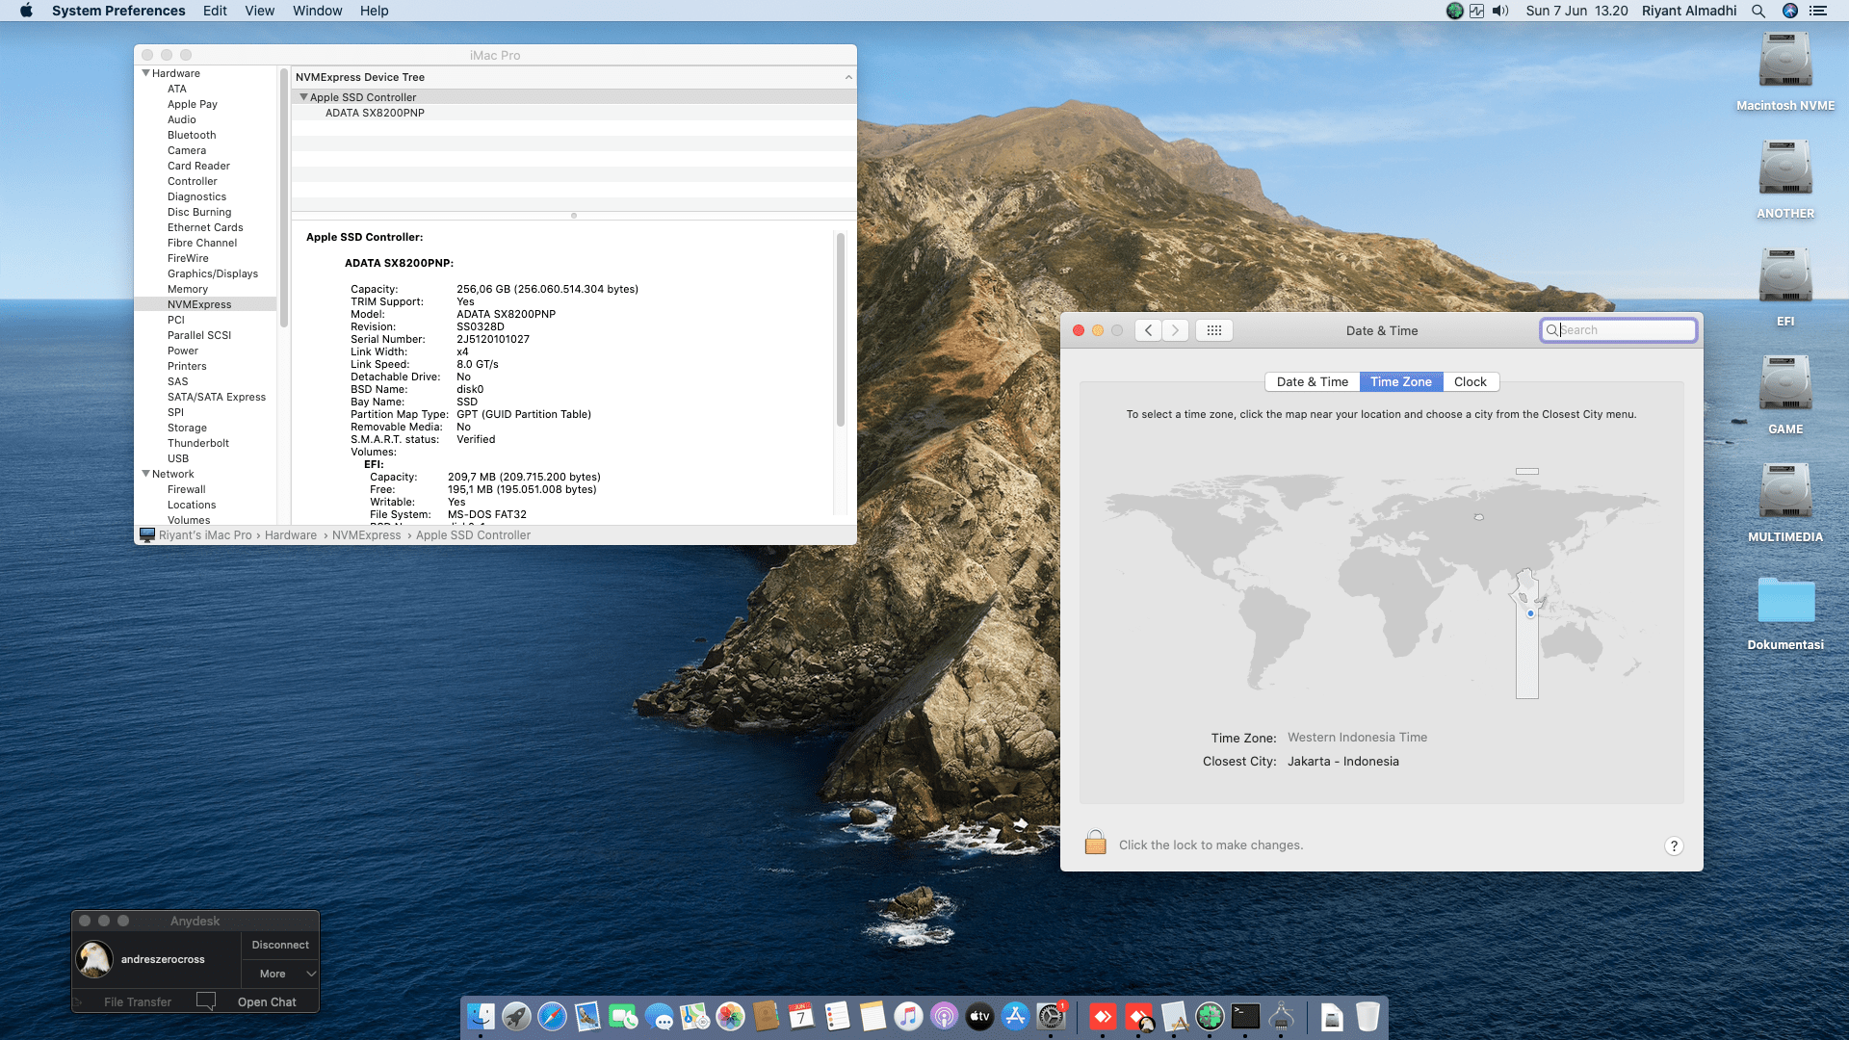Open Contacts book icon in Dock

coord(766,1016)
